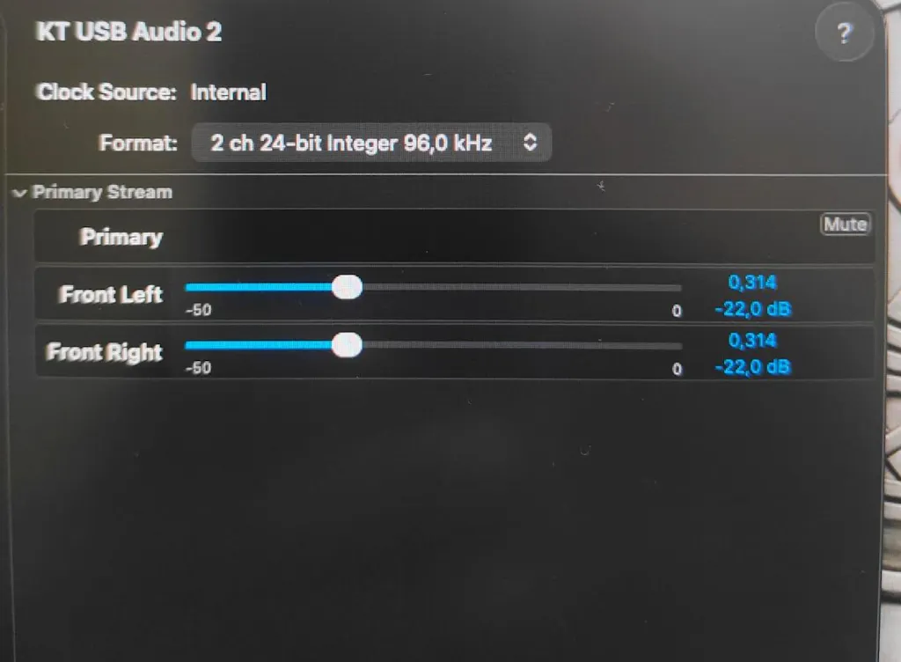Image resolution: width=901 pixels, height=662 pixels.
Task: Select the Front Right 0,314 value field
Action: pyautogui.click(x=752, y=341)
